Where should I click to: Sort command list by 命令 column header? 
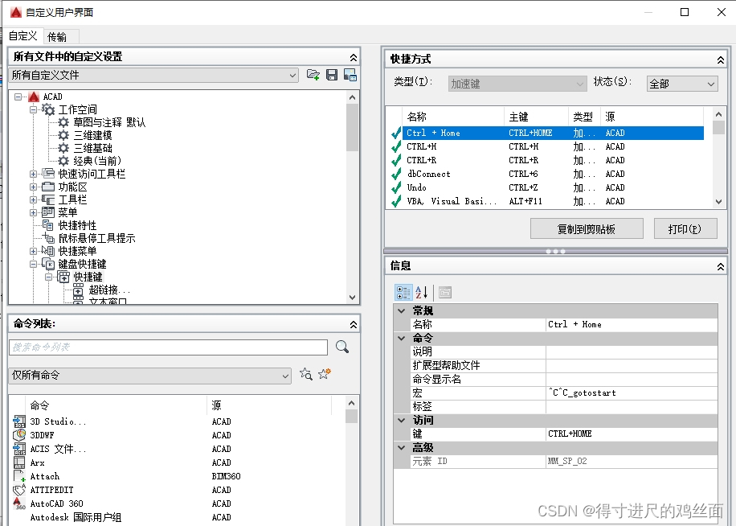pos(116,405)
